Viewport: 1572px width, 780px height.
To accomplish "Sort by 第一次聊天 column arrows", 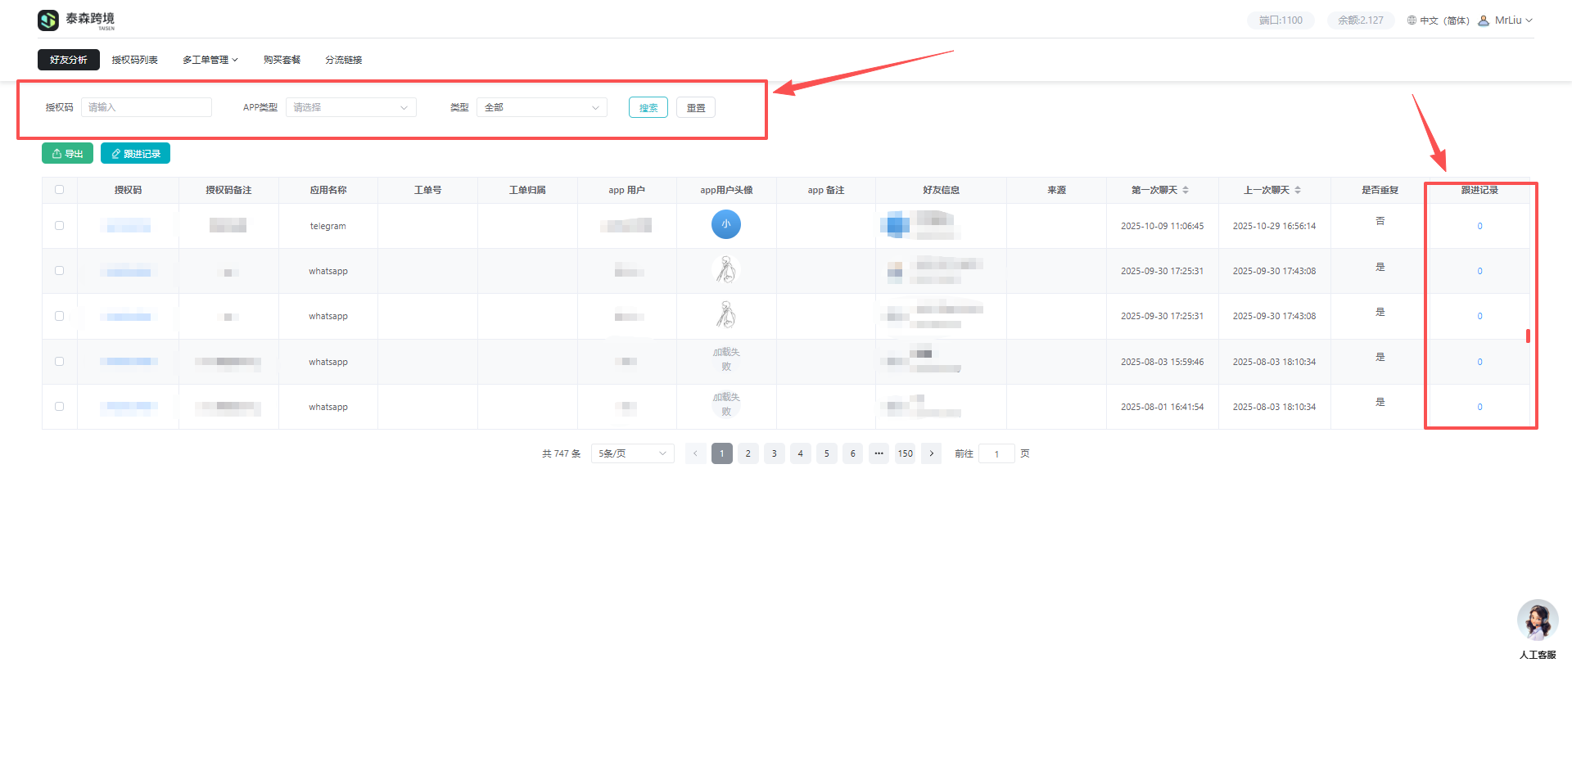I will pyautogui.click(x=1186, y=190).
